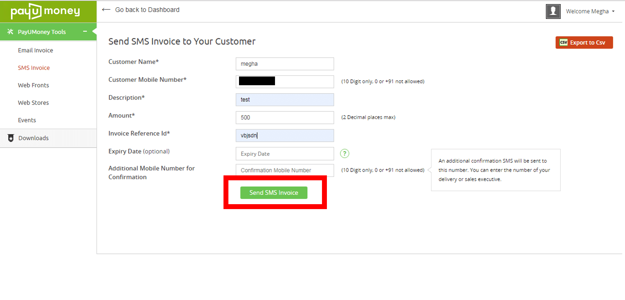
Task: Click the green help question mark icon
Action: point(345,153)
